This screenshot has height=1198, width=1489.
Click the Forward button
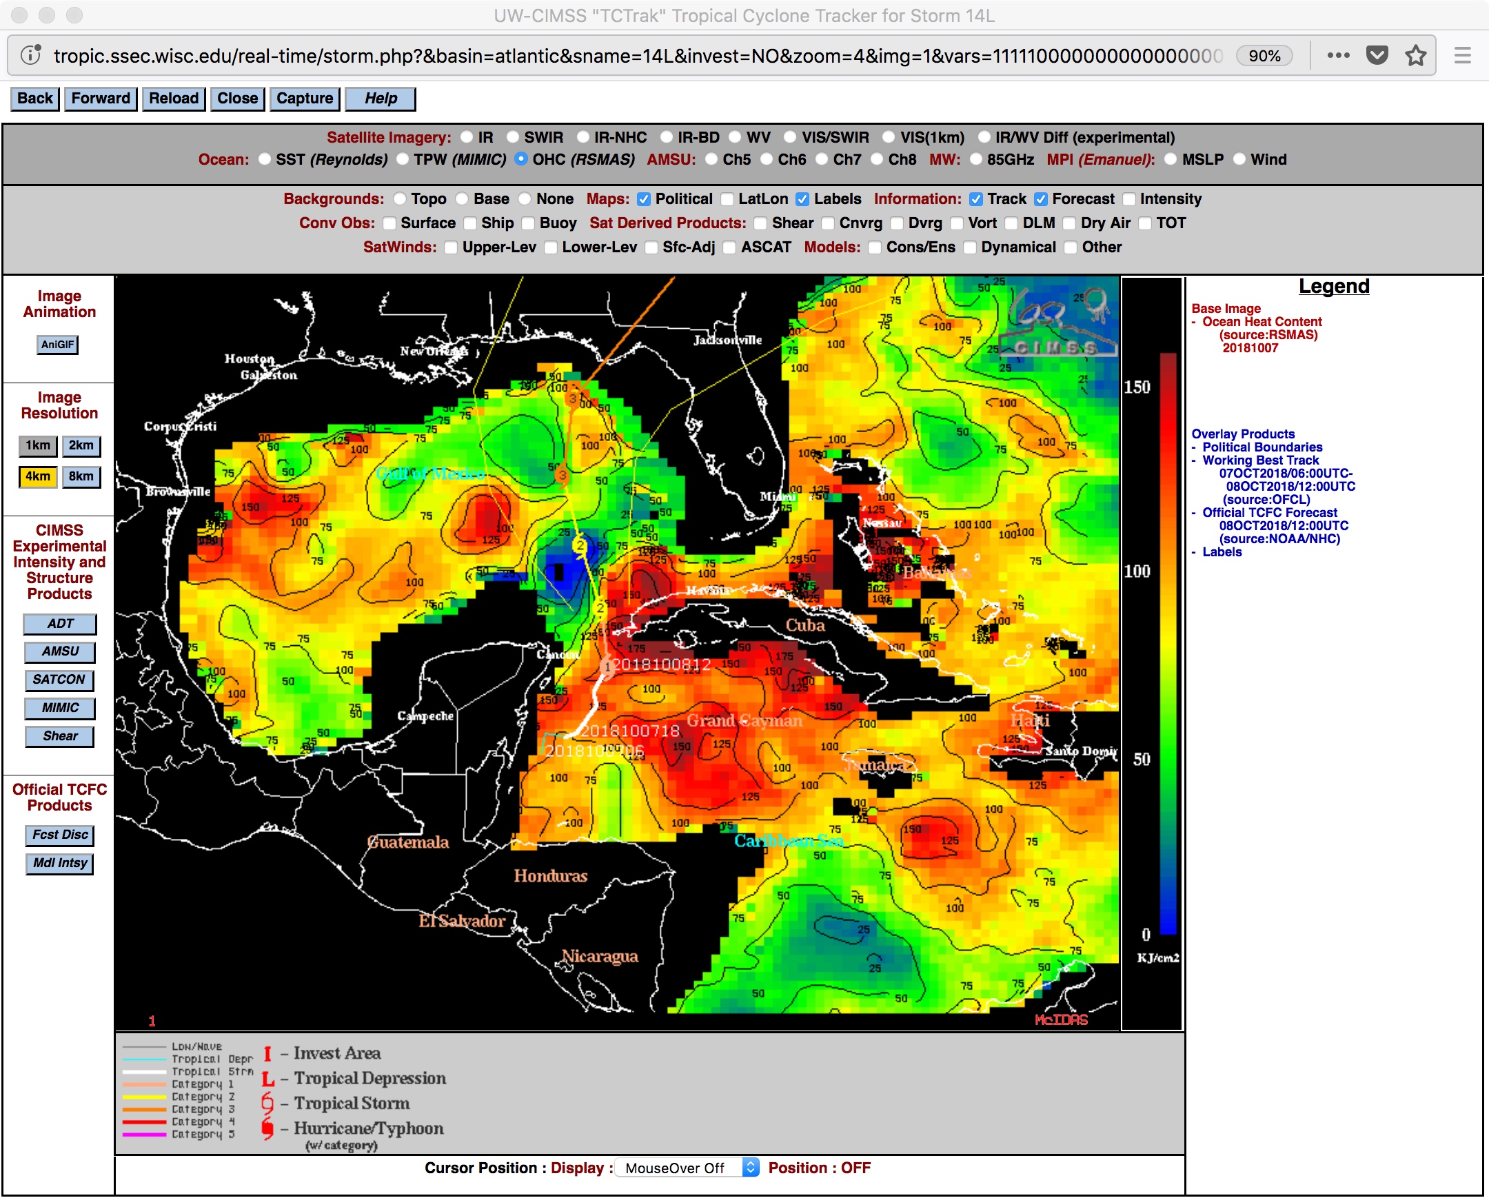(101, 99)
